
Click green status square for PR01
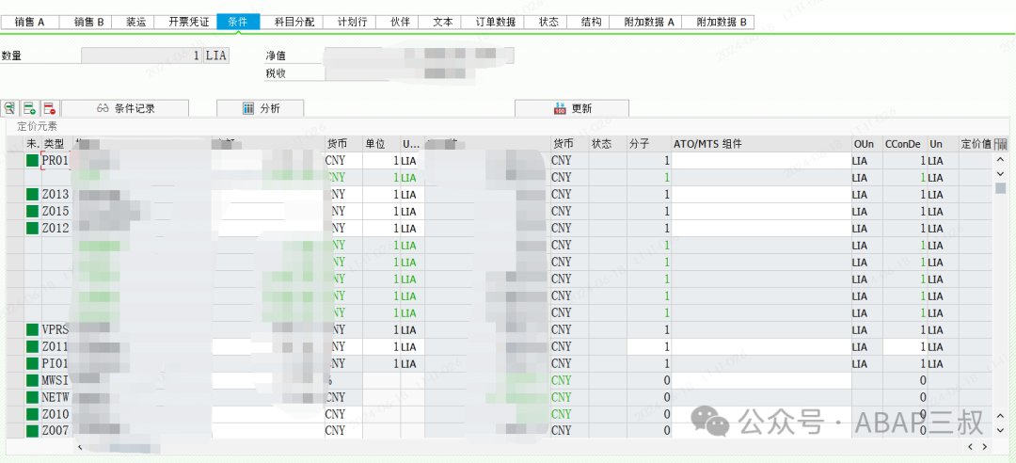[x=32, y=160]
